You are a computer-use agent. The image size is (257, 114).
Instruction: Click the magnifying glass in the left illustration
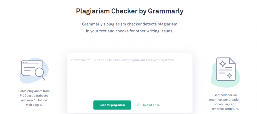click(39, 73)
